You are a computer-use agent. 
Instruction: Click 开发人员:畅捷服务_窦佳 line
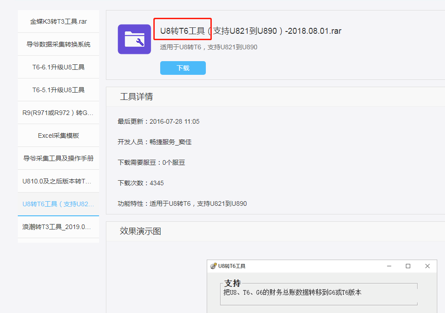[155, 142]
